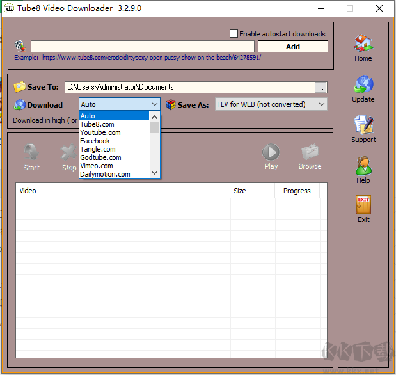Click the dropdown list scroll up arrow
Screen dimensions: 396x375
(154, 116)
